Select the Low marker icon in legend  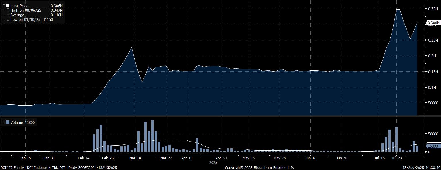click(x=7, y=19)
